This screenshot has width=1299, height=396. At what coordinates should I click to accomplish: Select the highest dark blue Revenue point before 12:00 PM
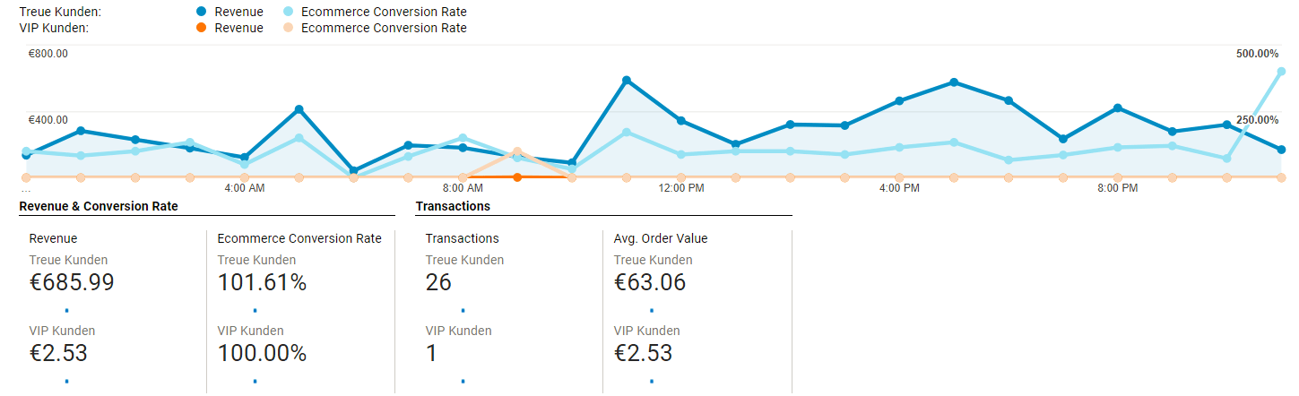tap(627, 81)
